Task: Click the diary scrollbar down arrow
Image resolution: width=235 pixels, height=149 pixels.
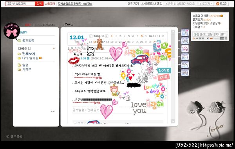Action: tap(173, 121)
